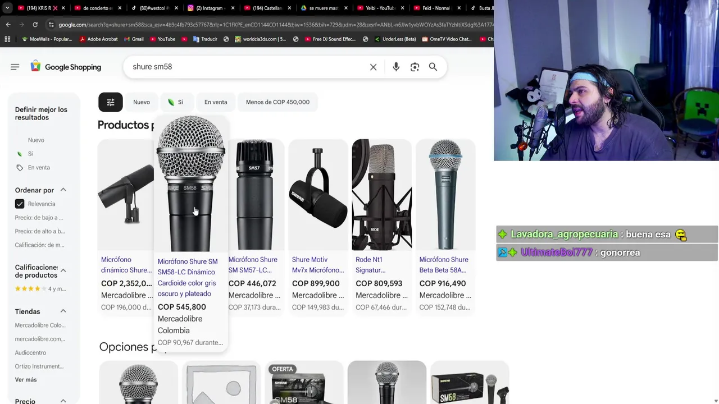Screen dimensions: 719x404
Task: Start voice search with the microphone icon
Action: click(x=396, y=67)
